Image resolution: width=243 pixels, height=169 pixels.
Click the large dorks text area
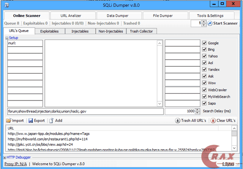(101, 73)
